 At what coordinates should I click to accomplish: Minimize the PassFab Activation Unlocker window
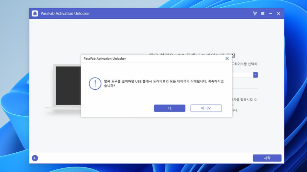coord(270,14)
